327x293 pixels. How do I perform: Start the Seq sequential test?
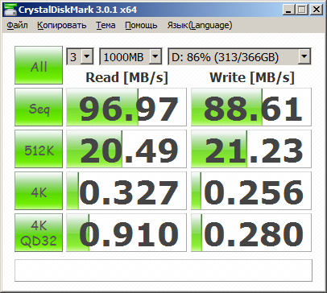pyautogui.click(x=39, y=107)
